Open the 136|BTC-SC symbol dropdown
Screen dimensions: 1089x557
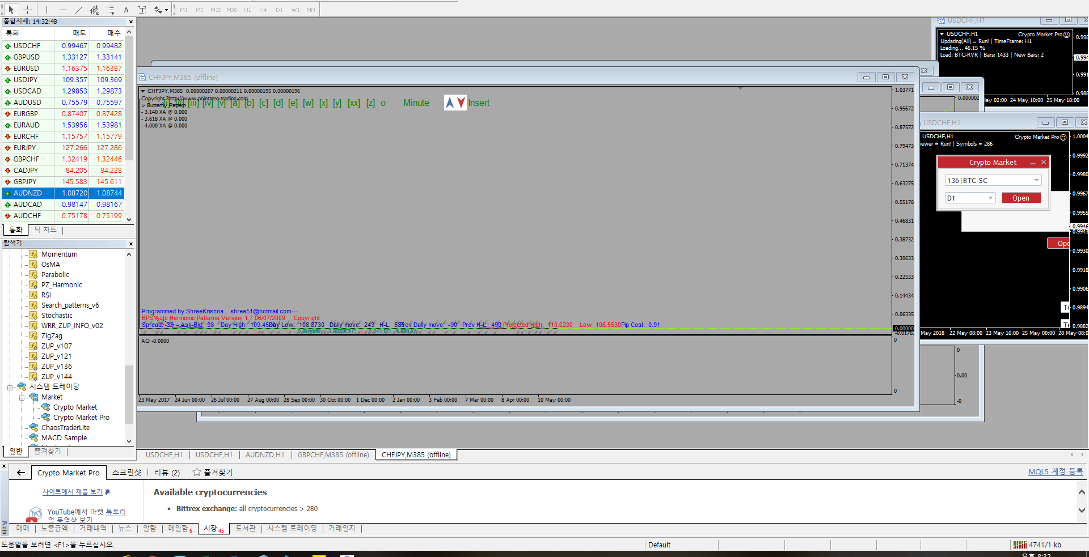[x=993, y=181]
